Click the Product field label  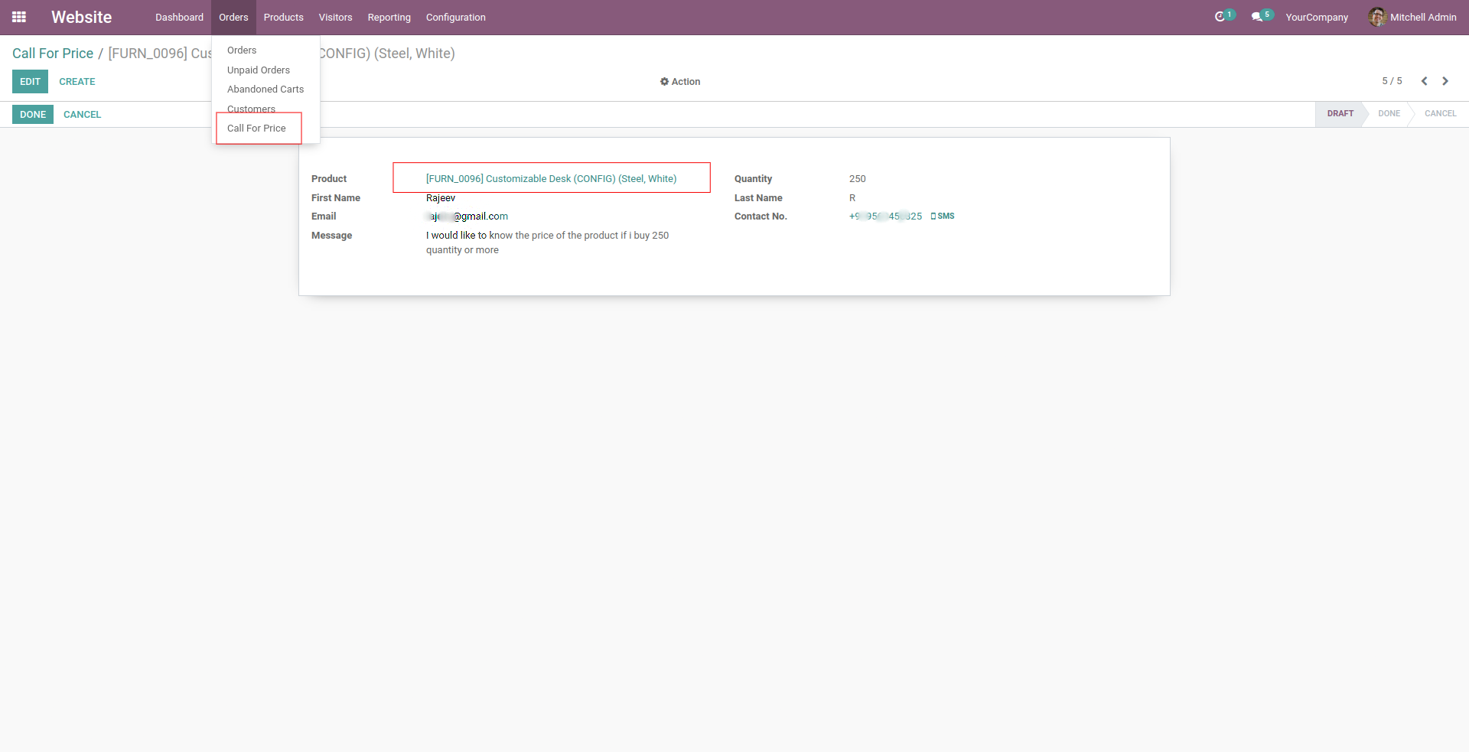coord(329,179)
